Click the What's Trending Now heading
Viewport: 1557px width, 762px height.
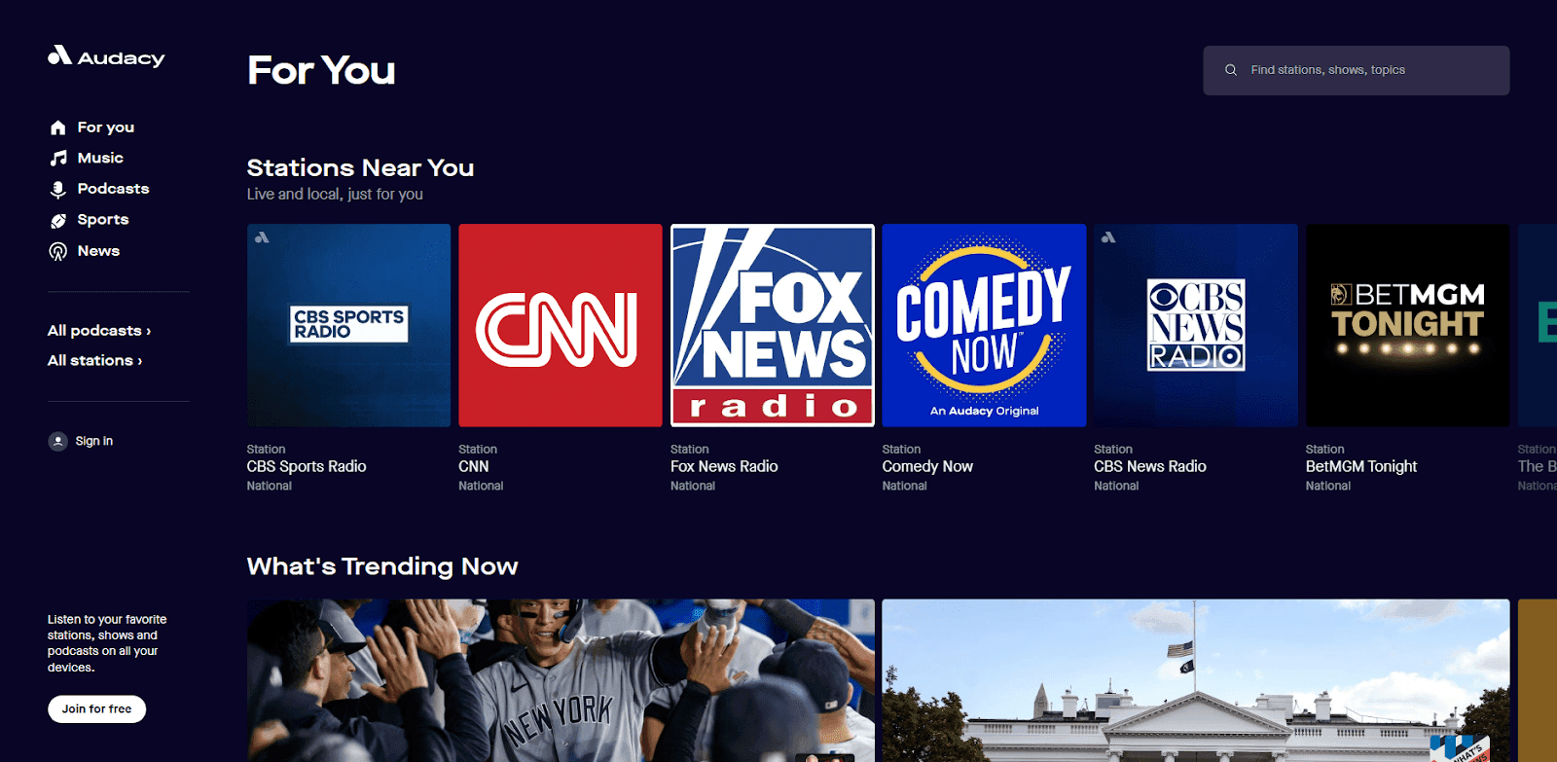(x=382, y=566)
